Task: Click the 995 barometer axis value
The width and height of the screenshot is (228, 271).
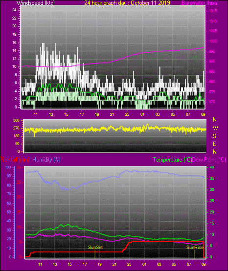Action: pyautogui.click(x=212, y=51)
